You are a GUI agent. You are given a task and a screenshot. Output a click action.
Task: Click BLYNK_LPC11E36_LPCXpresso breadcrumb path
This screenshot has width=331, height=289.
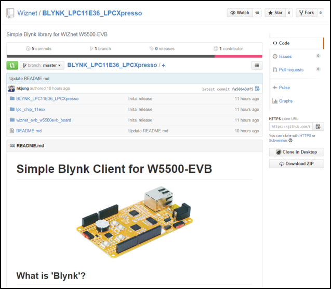[112, 65]
